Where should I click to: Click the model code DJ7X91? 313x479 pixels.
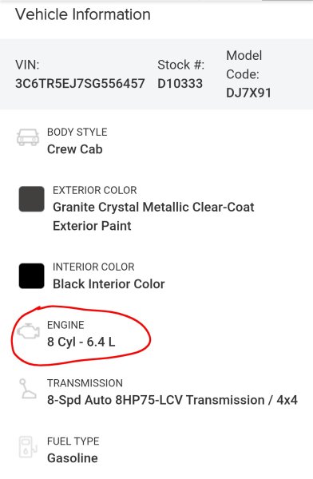tap(248, 93)
